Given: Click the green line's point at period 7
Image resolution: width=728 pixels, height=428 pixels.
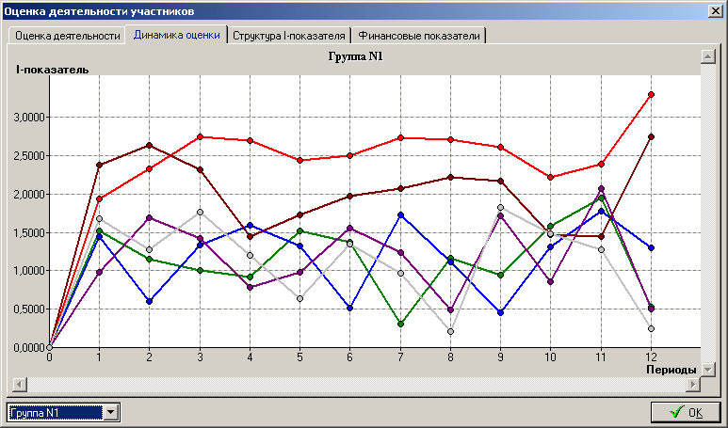Looking at the screenshot, I should pyautogui.click(x=400, y=325).
